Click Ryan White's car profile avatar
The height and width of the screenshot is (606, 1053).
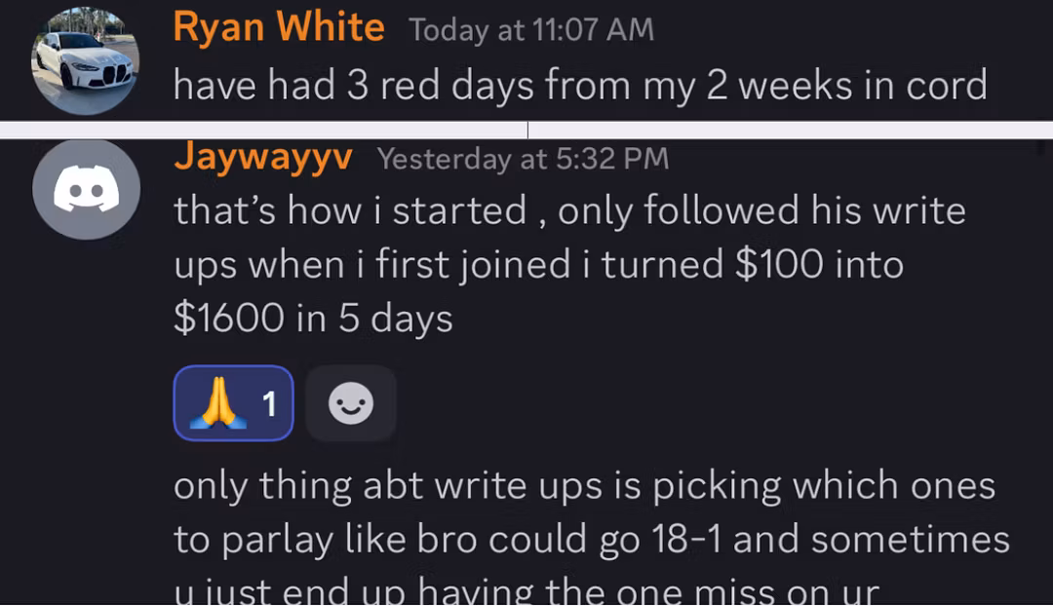click(x=86, y=60)
